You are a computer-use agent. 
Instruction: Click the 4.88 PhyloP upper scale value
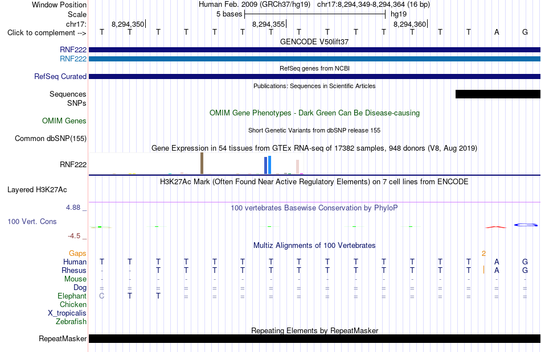point(73,208)
